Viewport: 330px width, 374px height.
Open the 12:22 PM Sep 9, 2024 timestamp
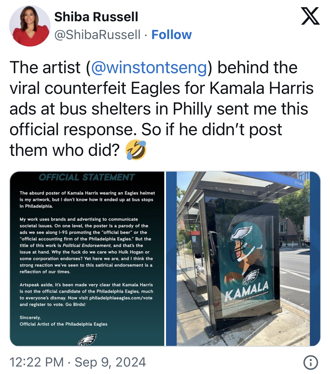(x=78, y=362)
